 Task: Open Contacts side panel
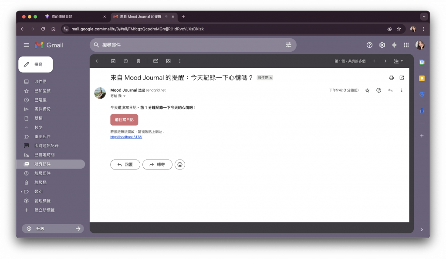pos(422,110)
